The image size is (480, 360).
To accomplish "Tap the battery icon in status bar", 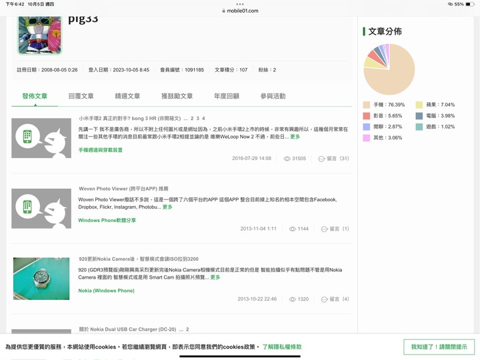I will pos(470,4).
